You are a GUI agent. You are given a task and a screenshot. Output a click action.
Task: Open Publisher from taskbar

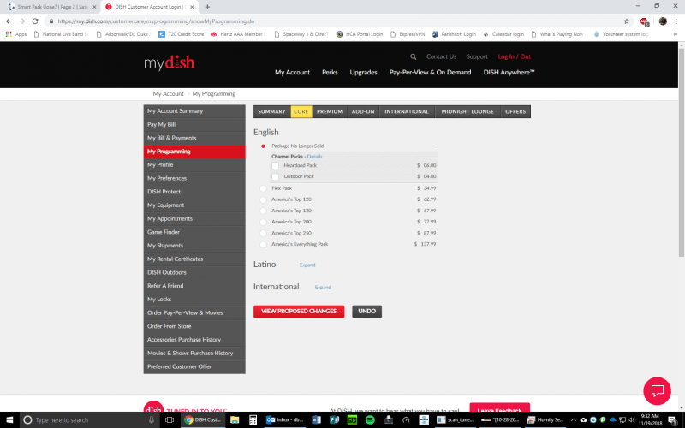pos(334,419)
